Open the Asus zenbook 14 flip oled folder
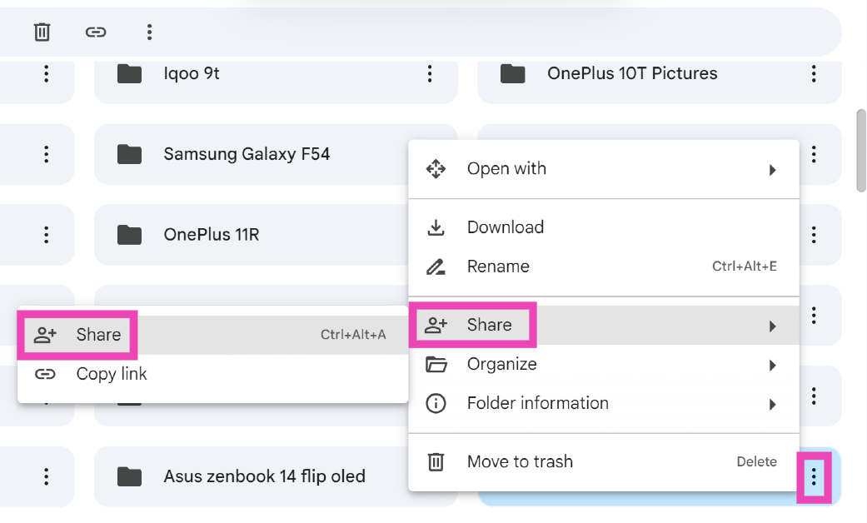 click(264, 476)
